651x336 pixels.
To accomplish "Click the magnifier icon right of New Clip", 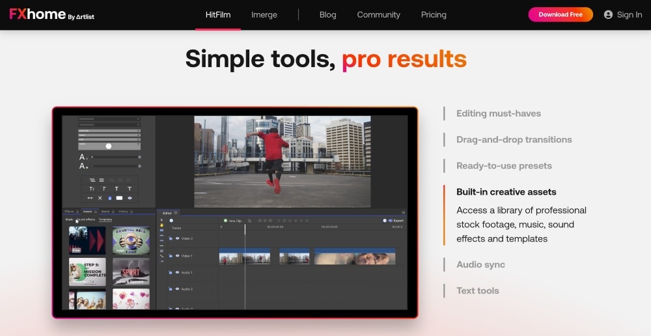I will click(249, 221).
